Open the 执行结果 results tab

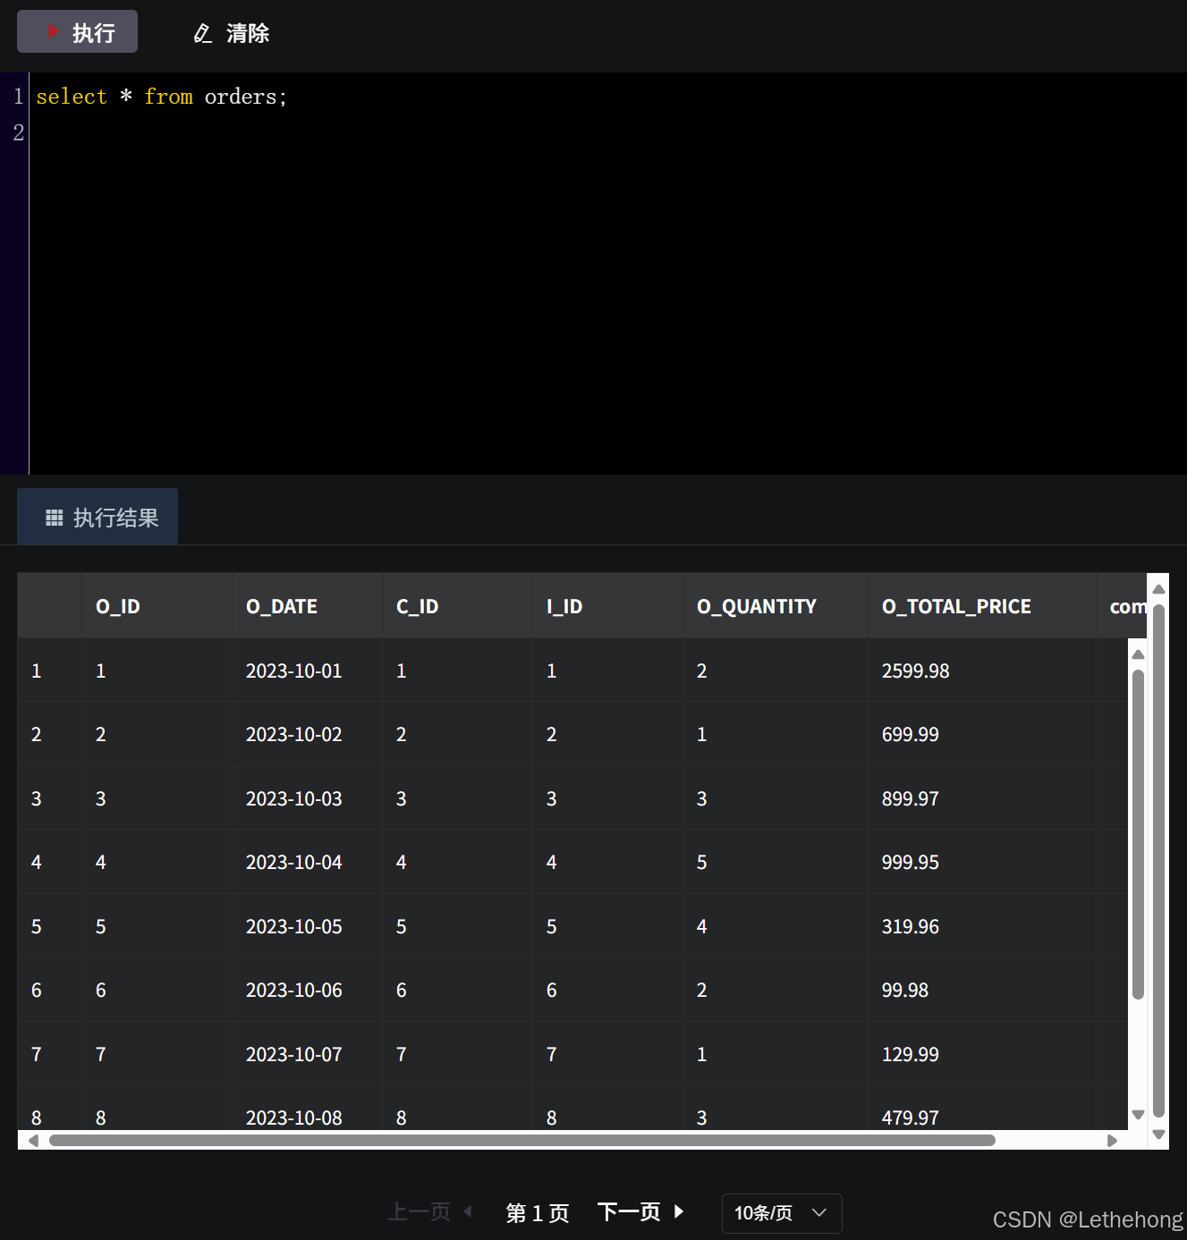click(x=98, y=517)
